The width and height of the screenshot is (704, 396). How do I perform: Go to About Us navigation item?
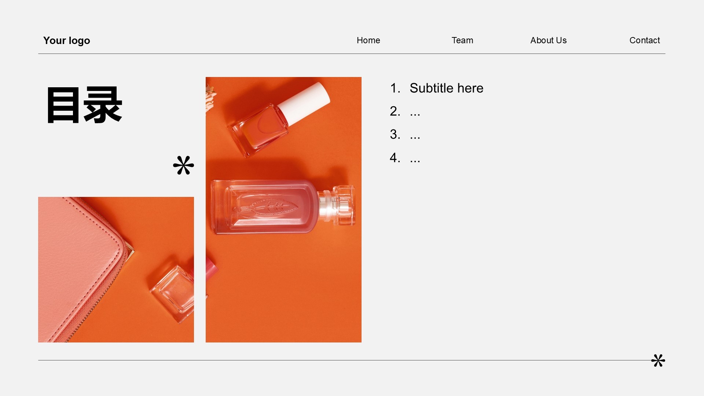548,40
